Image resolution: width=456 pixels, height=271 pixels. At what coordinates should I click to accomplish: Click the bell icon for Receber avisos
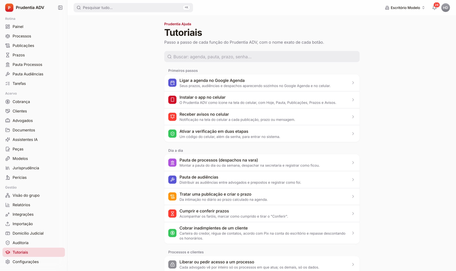click(172, 117)
